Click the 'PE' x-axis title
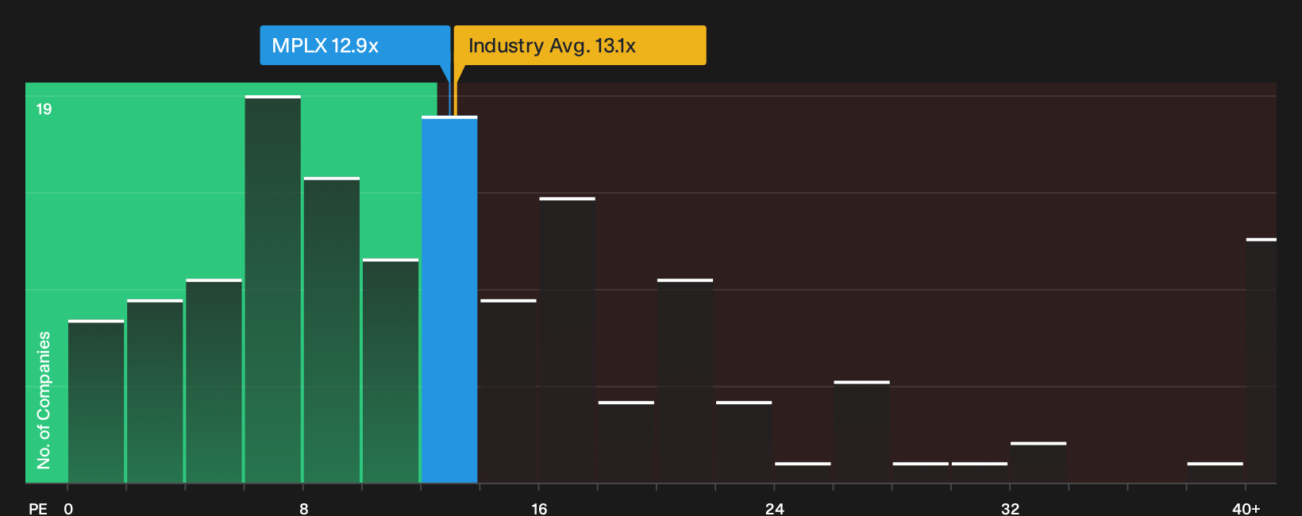Image resolution: width=1302 pixels, height=516 pixels. coord(38,509)
